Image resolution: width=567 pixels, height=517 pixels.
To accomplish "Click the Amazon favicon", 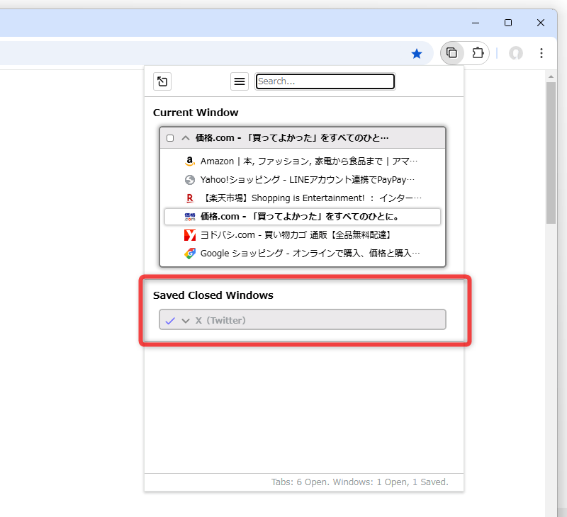I will coord(190,161).
